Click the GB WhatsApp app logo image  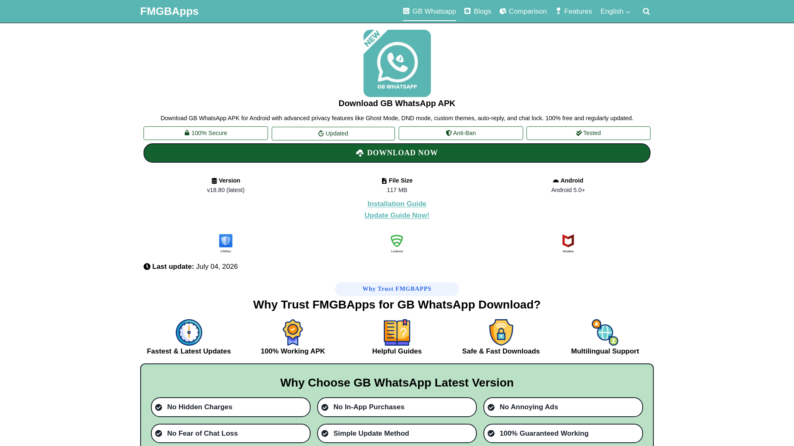(397, 63)
